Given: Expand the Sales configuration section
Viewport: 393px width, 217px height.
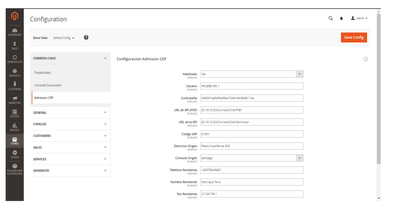Looking at the screenshot, I should (70, 147).
